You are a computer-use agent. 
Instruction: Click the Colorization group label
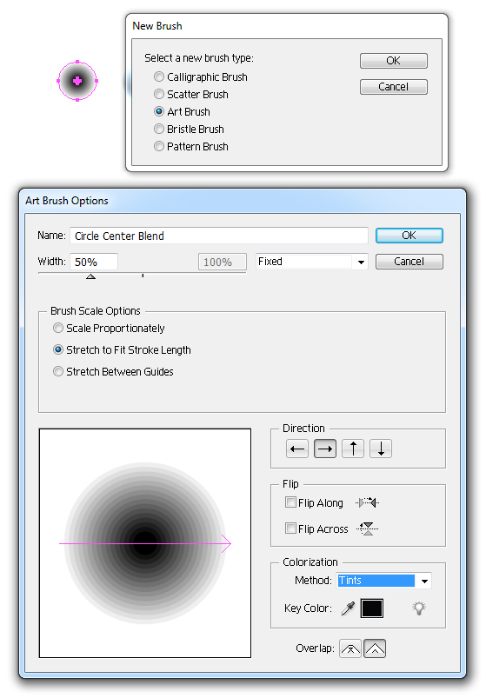[x=310, y=562]
